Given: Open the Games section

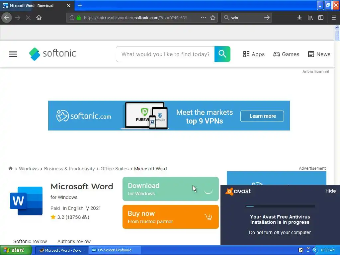Looking at the screenshot, I should click(286, 54).
